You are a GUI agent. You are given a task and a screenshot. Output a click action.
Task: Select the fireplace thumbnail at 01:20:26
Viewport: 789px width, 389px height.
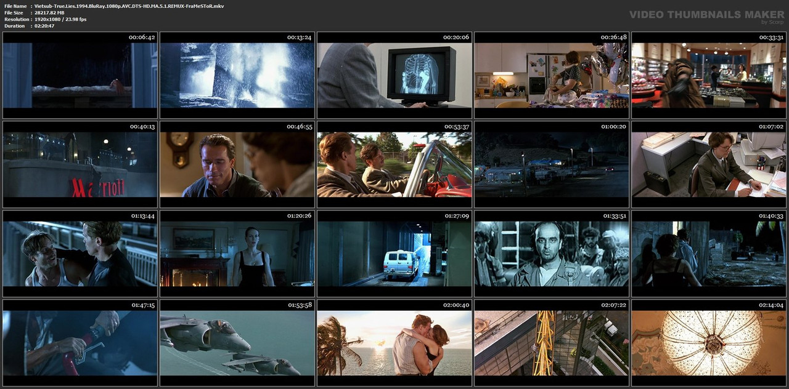pos(237,254)
